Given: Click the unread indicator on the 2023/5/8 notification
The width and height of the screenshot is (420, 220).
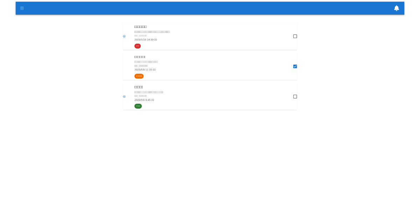Looking at the screenshot, I should (124, 96).
